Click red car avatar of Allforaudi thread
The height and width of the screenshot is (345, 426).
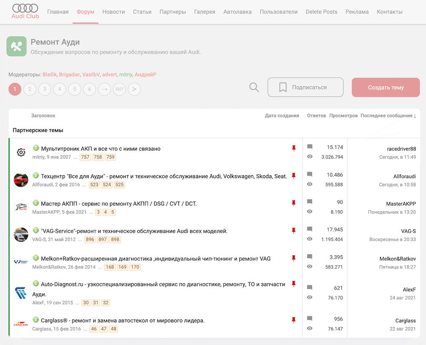coord(21,180)
